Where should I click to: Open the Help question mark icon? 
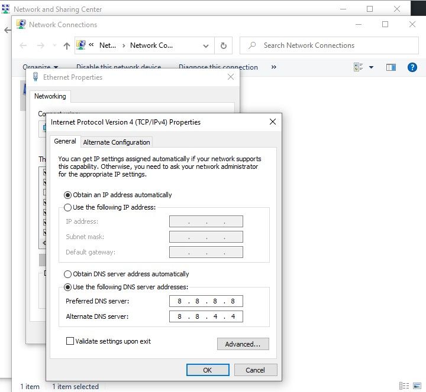click(412, 67)
